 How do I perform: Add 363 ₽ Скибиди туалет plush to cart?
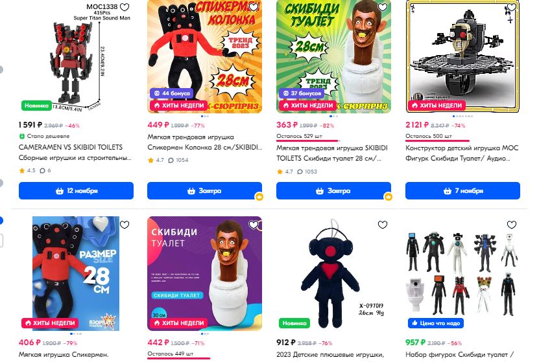(x=333, y=191)
